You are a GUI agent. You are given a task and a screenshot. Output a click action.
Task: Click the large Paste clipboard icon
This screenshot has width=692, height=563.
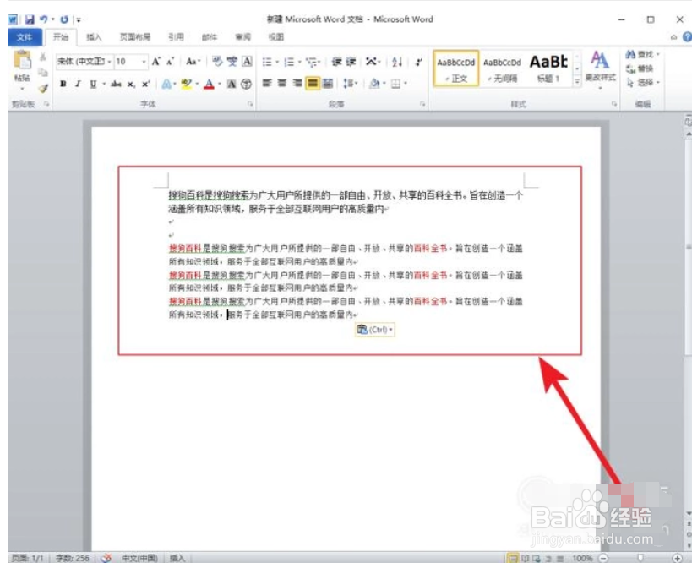[22, 61]
